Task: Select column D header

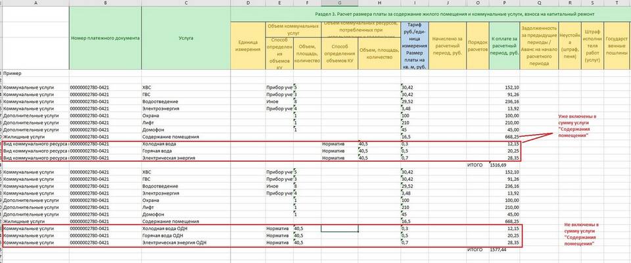Action: click(248, 3)
